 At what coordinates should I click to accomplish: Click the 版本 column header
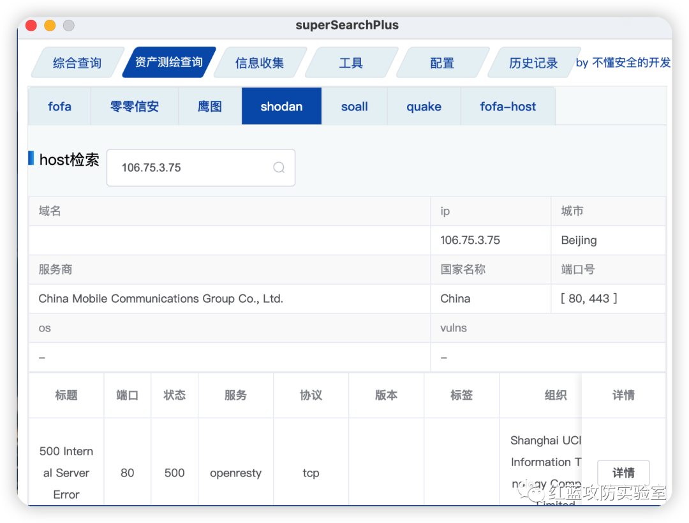point(386,395)
